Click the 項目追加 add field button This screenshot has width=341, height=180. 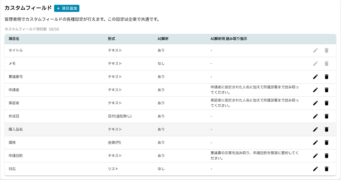[67, 8]
